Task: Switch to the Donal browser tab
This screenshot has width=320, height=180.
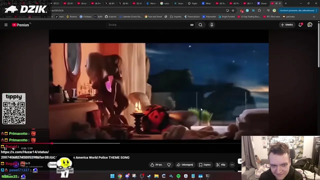Action: 262,3
